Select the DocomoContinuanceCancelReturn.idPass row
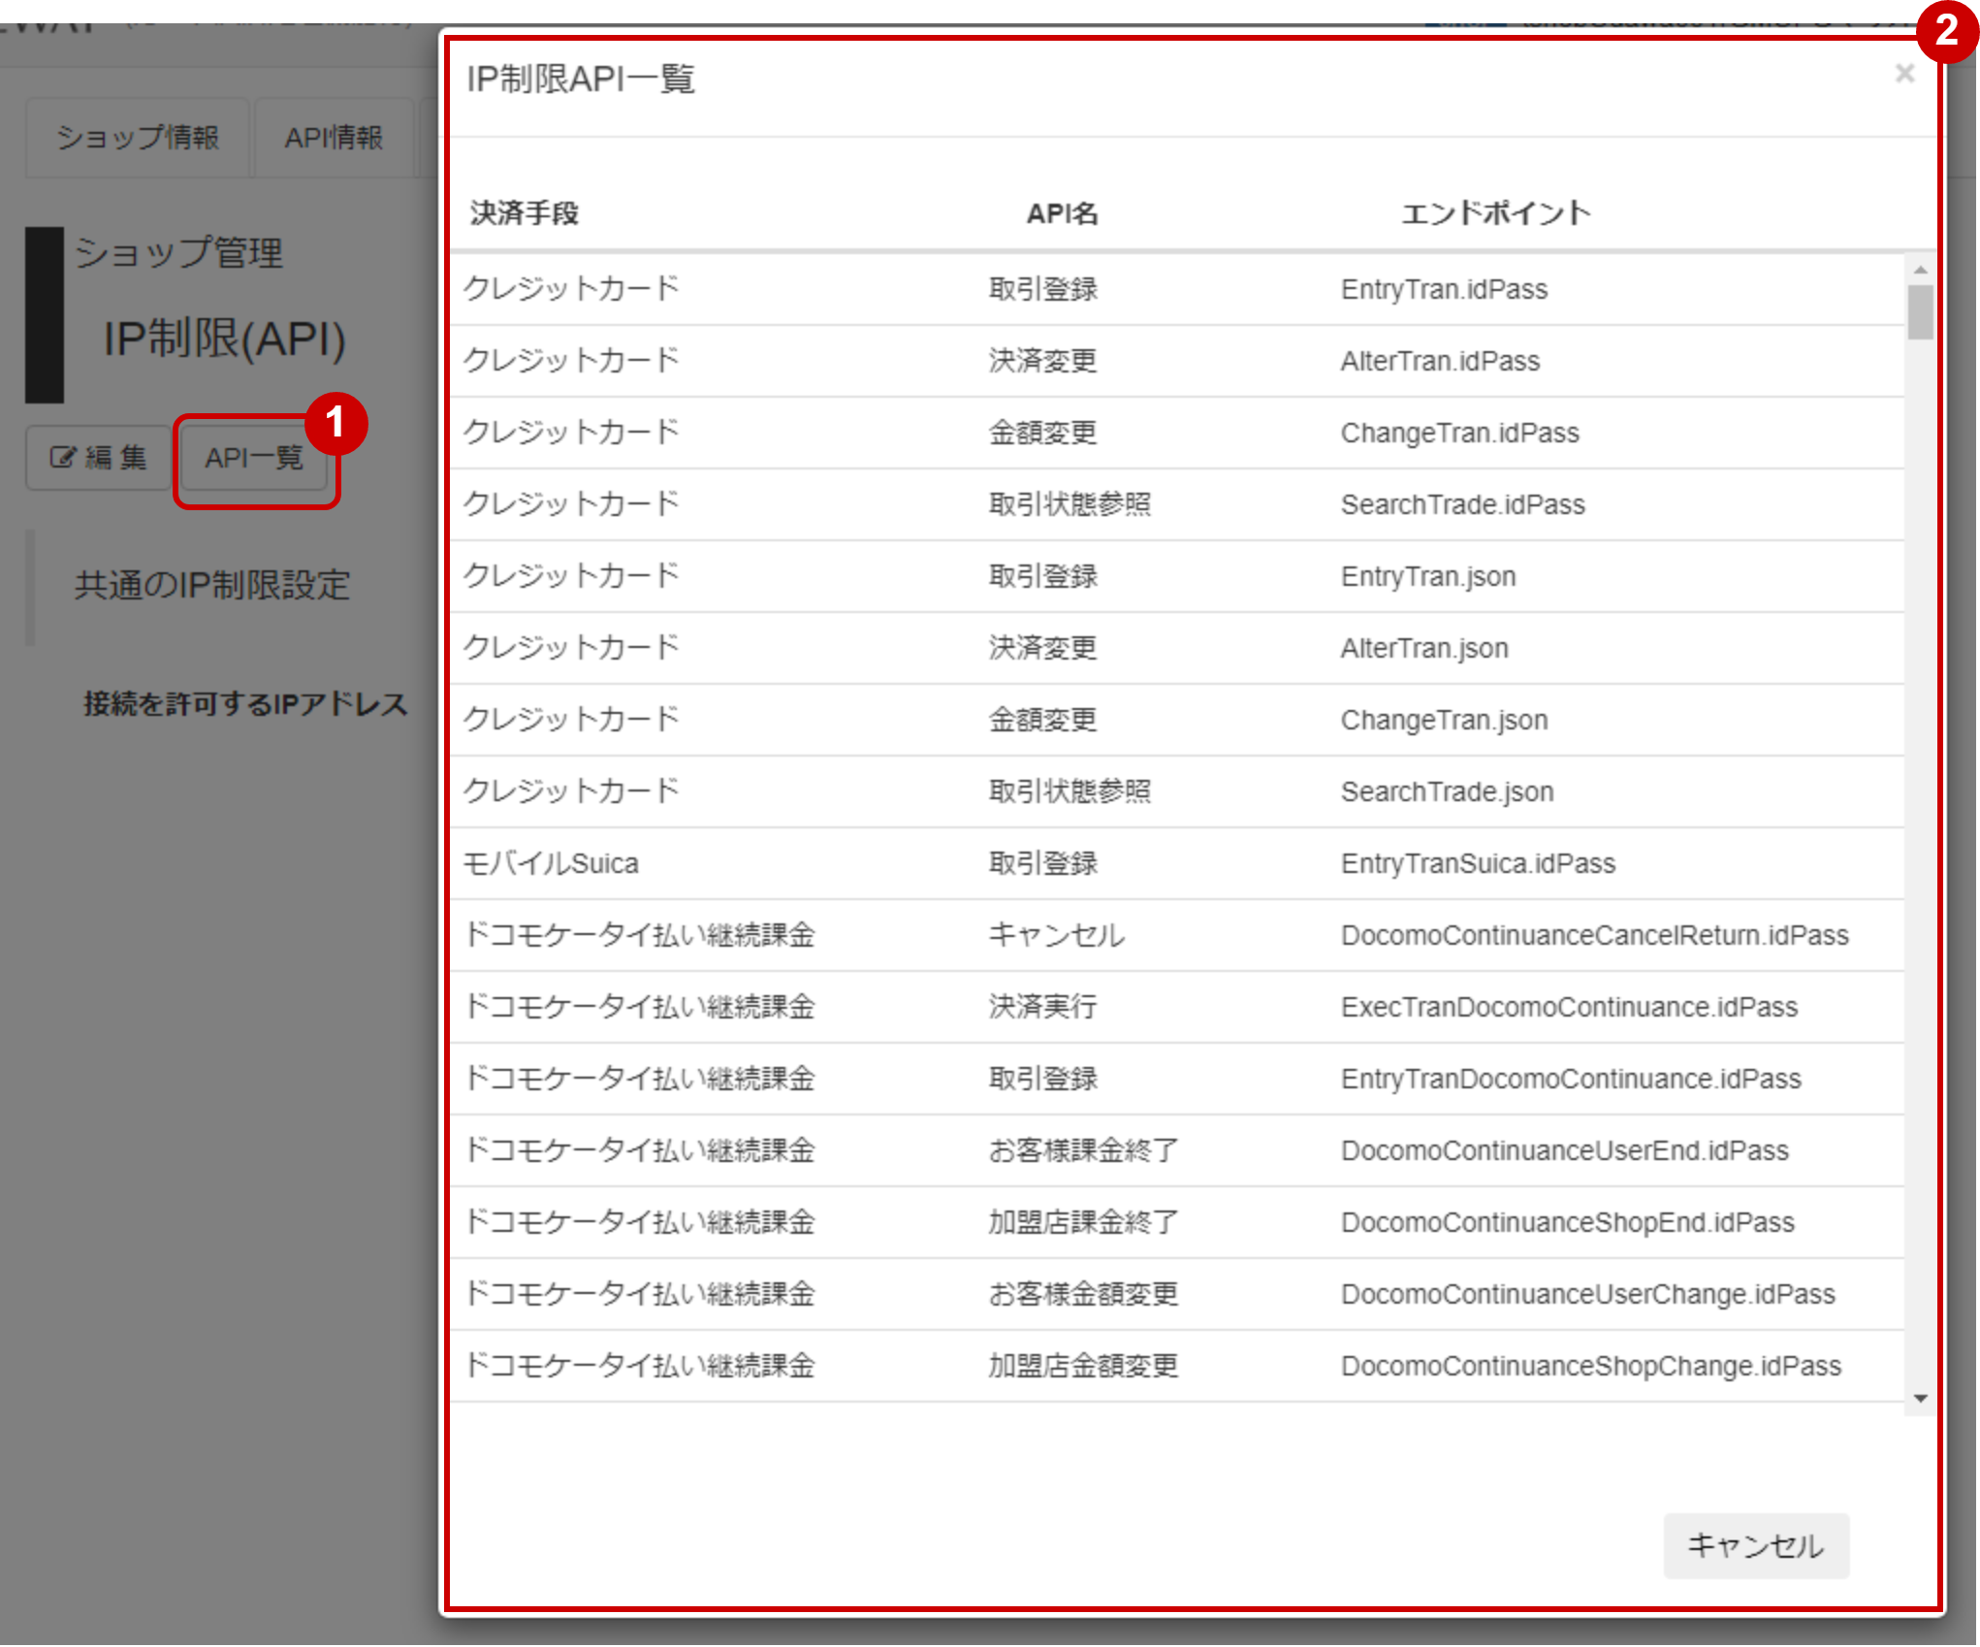1980x1647 pixels. pyautogui.click(x=1593, y=935)
